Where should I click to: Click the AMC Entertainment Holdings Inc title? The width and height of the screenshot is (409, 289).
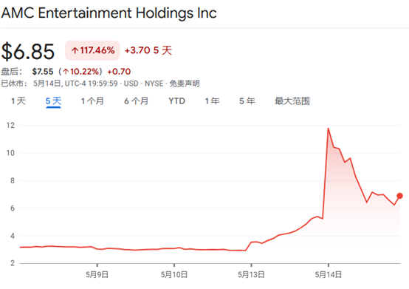pyautogui.click(x=109, y=13)
